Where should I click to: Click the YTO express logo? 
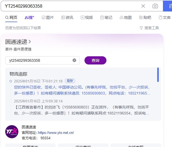(12, 132)
